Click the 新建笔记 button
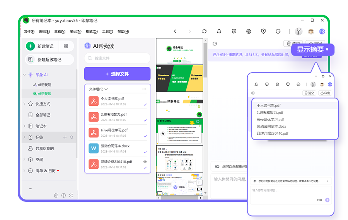The width and height of the screenshot is (348, 220). [x=42, y=46]
